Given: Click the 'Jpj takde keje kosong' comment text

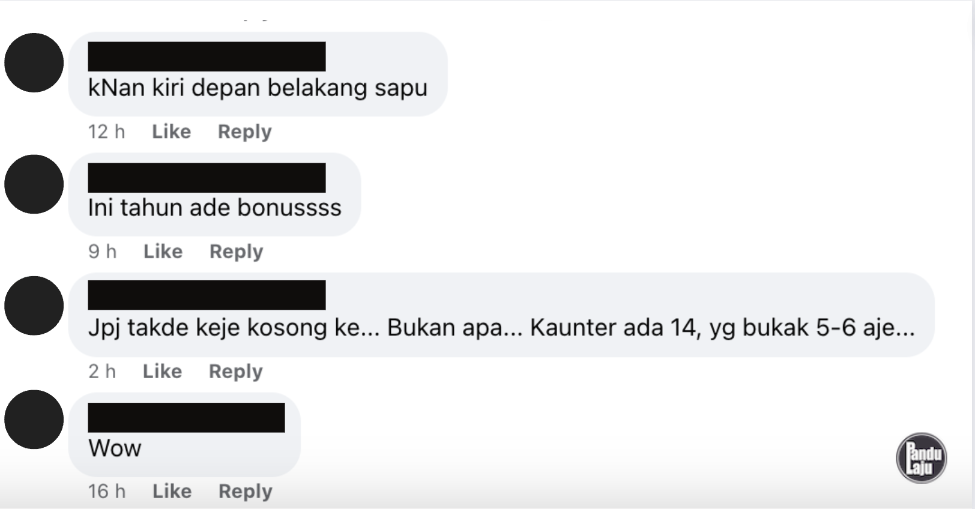Looking at the screenshot, I should pos(501,328).
